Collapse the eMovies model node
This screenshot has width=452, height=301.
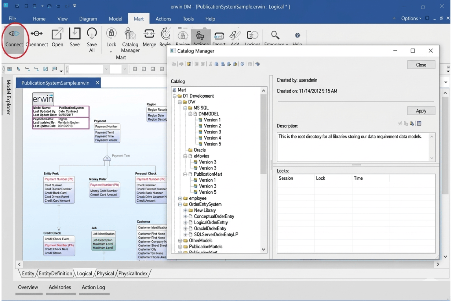coord(185,156)
